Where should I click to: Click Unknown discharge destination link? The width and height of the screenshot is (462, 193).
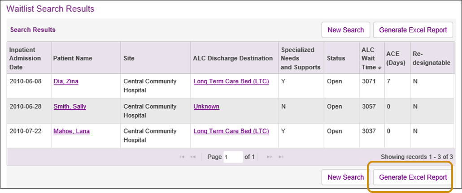[x=206, y=107]
